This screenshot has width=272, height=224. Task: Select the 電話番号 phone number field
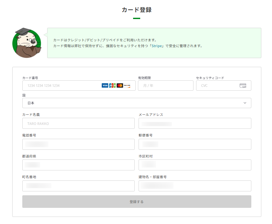(x=78, y=144)
